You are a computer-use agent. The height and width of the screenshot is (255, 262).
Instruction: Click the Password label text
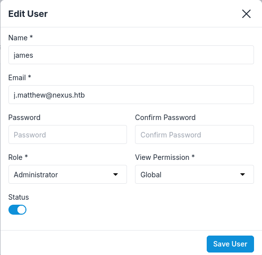[24, 118]
